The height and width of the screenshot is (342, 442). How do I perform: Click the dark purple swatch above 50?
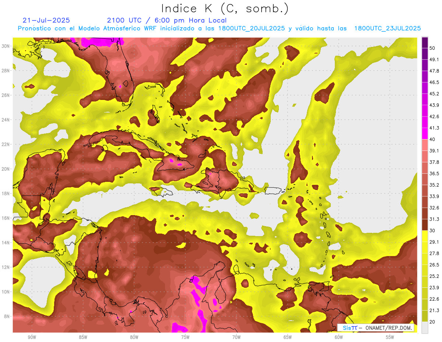tap(425, 42)
